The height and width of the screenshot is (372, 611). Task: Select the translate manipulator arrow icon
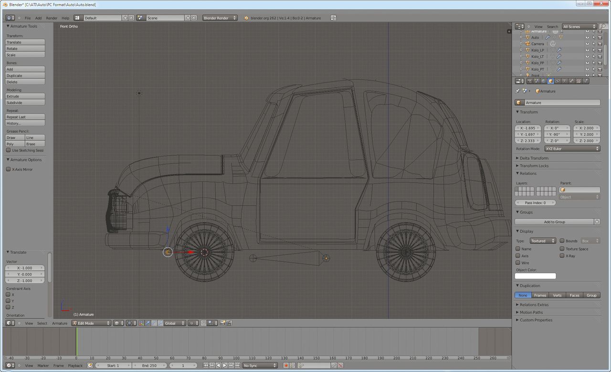pos(147,323)
